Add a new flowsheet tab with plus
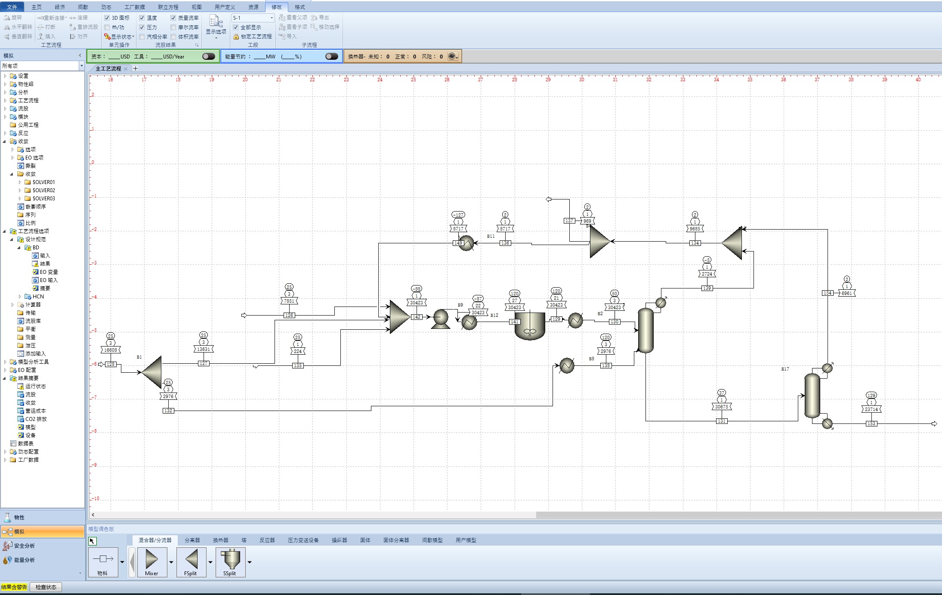The height and width of the screenshot is (595, 942). click(136, 68)
